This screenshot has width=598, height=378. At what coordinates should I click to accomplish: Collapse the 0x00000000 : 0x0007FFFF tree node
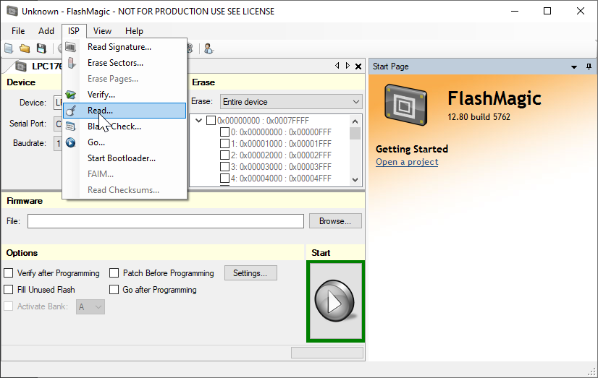[198, 120]
